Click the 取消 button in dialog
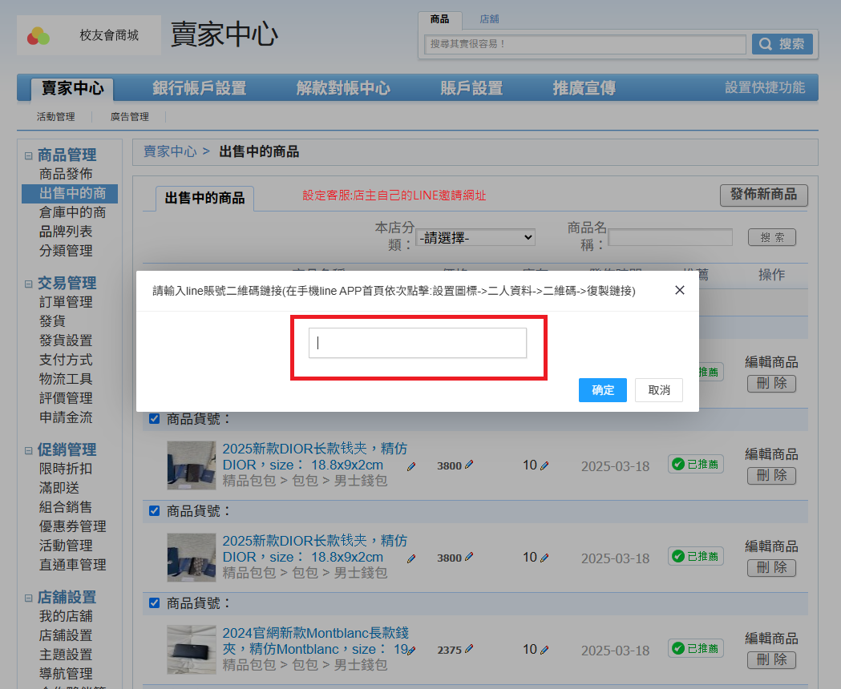 pyautogui.click(x=658, y=390)
